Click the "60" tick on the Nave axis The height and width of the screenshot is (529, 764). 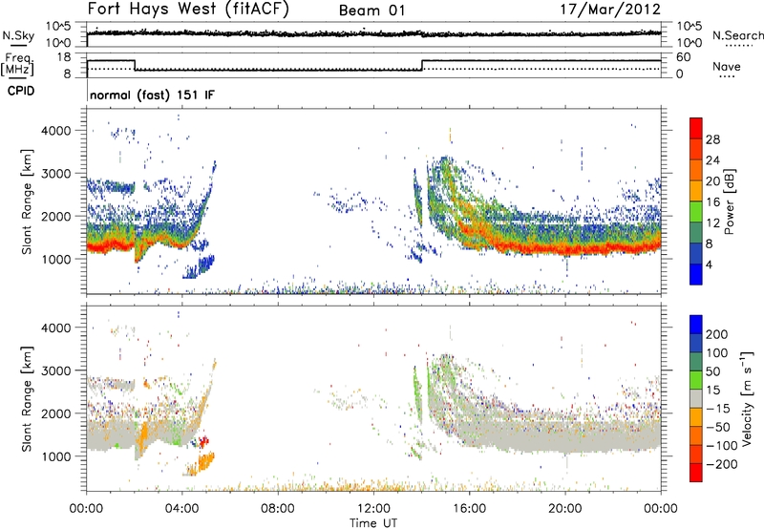pyautogui.click(x=684, y=57)
